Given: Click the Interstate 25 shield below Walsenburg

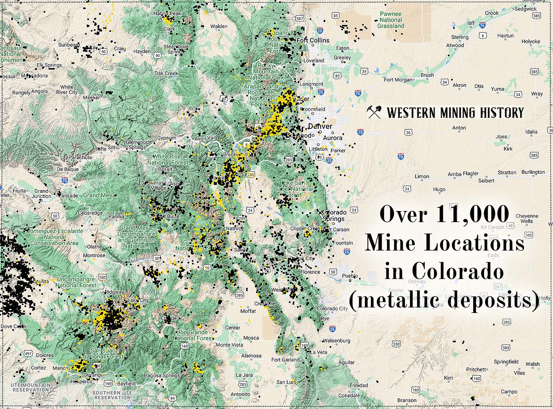Looking at the screenshot, I should click(x=332, y=329).
